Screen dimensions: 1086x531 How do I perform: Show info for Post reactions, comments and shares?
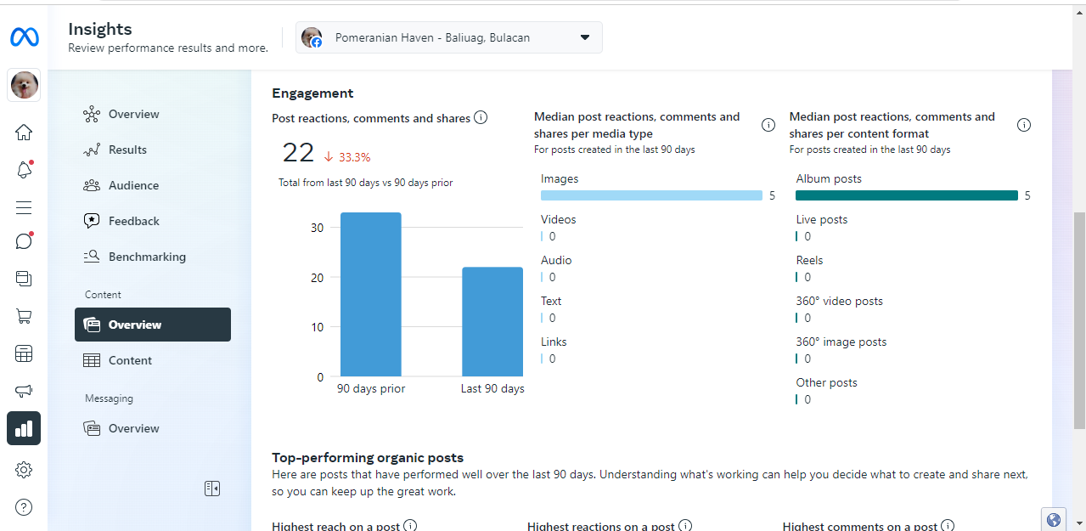click(x=481, y=118)
